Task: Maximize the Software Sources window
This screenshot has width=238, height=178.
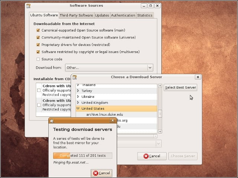Action: coord(151,6)
